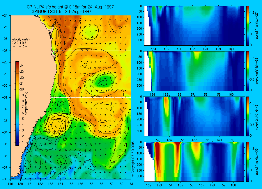Open the lat=-29 speed section plot

pos(194,71)
